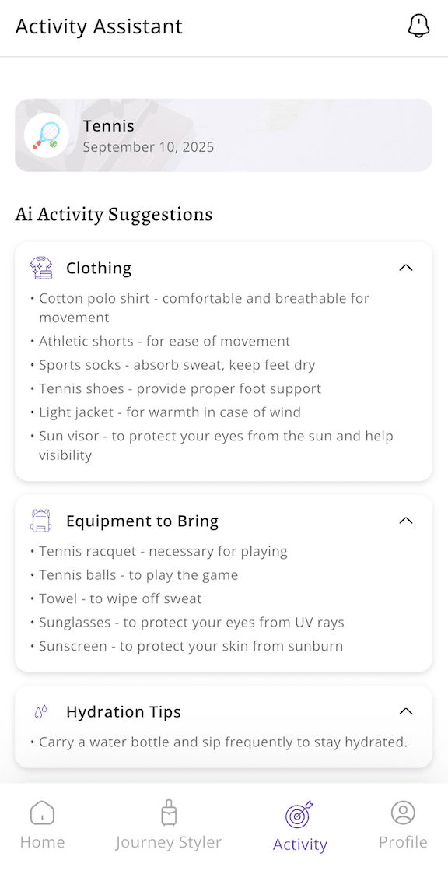Open the Home tab
The height and width of the screenshot is (888, 448).
tap(42, 825)
